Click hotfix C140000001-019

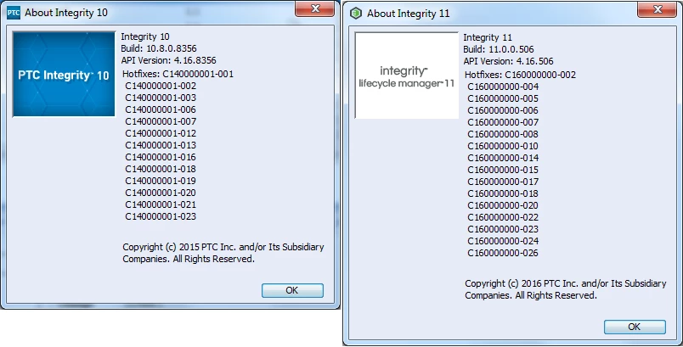point(161,181)
